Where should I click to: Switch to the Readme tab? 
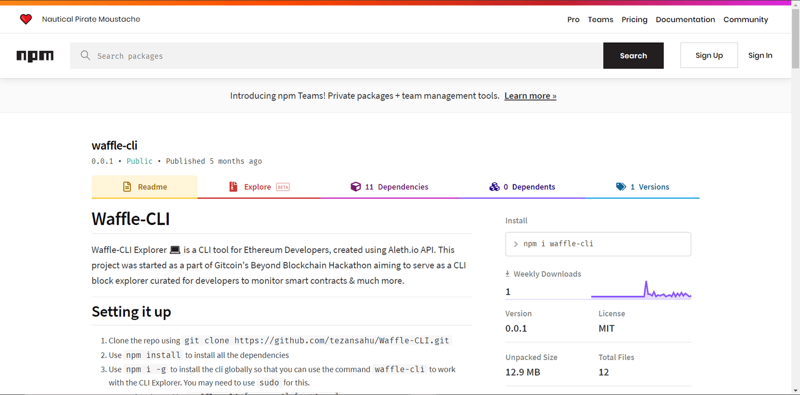(144, 187)
